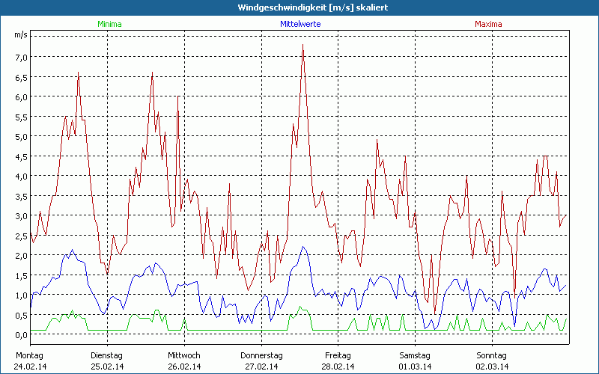Viewport: 599px width, 374px height.
Task: Click the 2,0 y-axis value
Action: pos(21,255)
